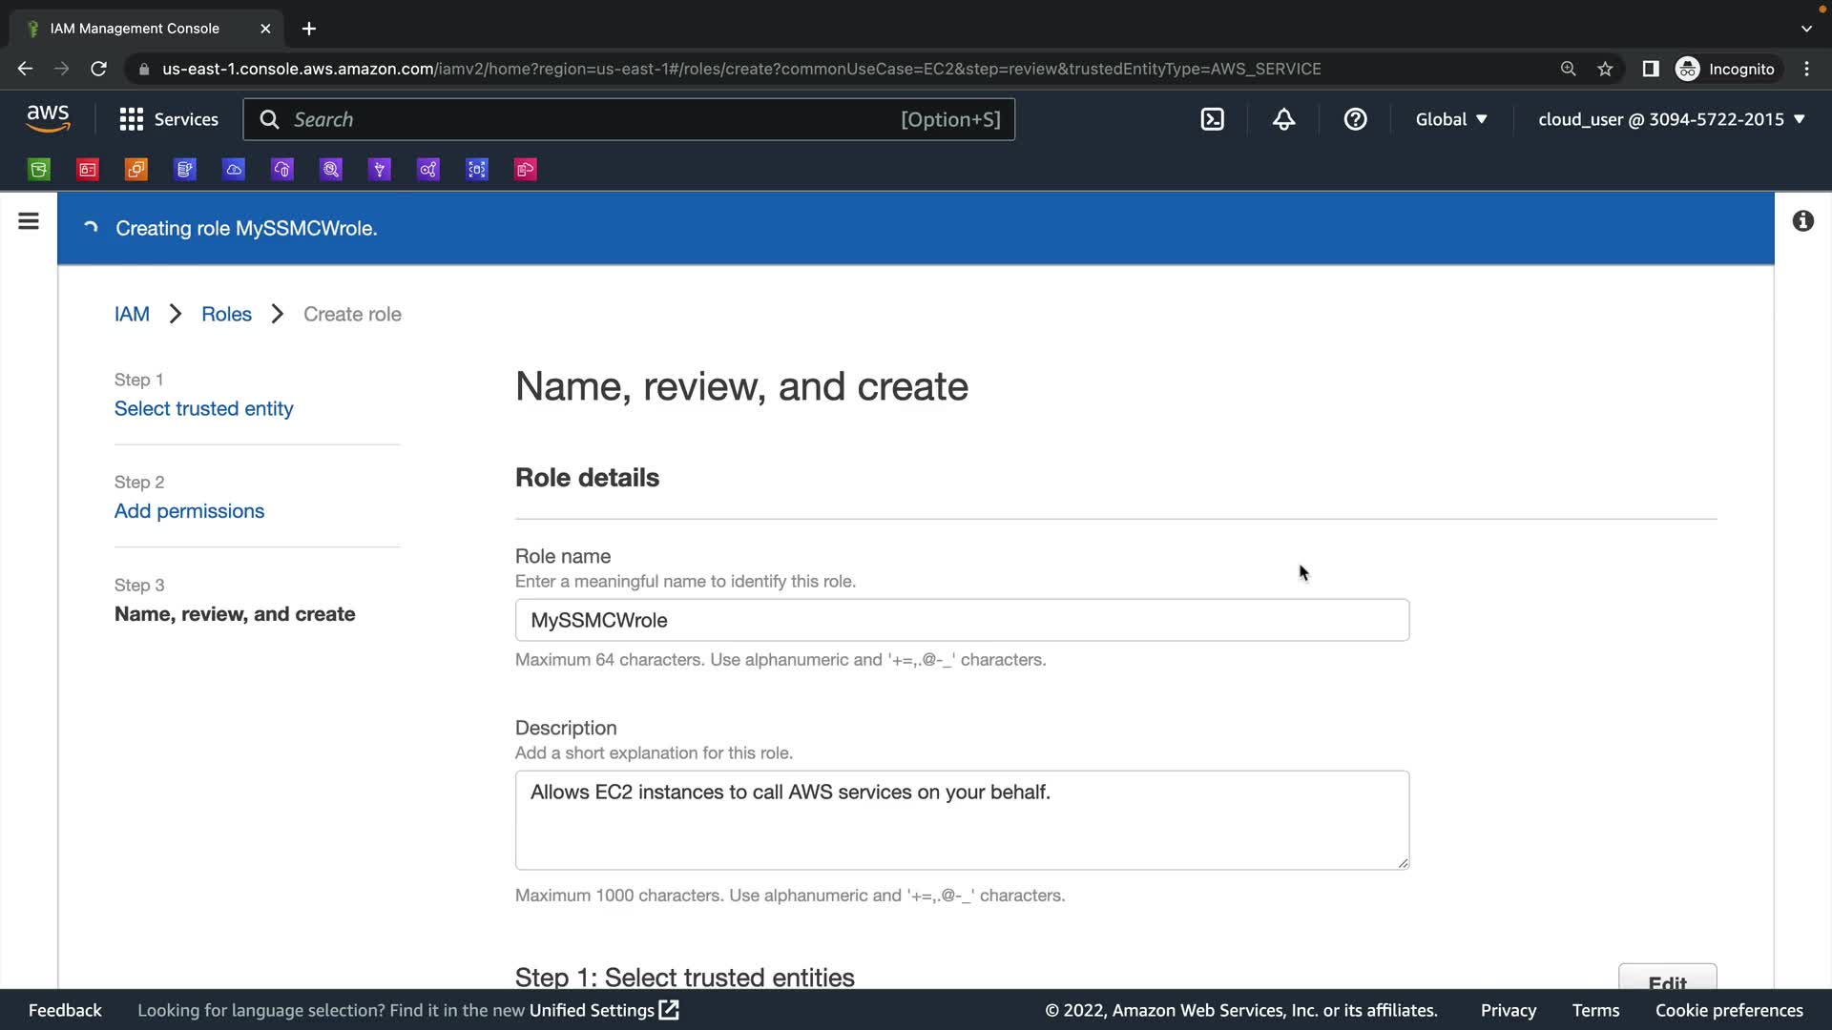Click the purple magnifying glass shortcut icon
Screen dimensions: 1832x1030
(x=331, y=170)
